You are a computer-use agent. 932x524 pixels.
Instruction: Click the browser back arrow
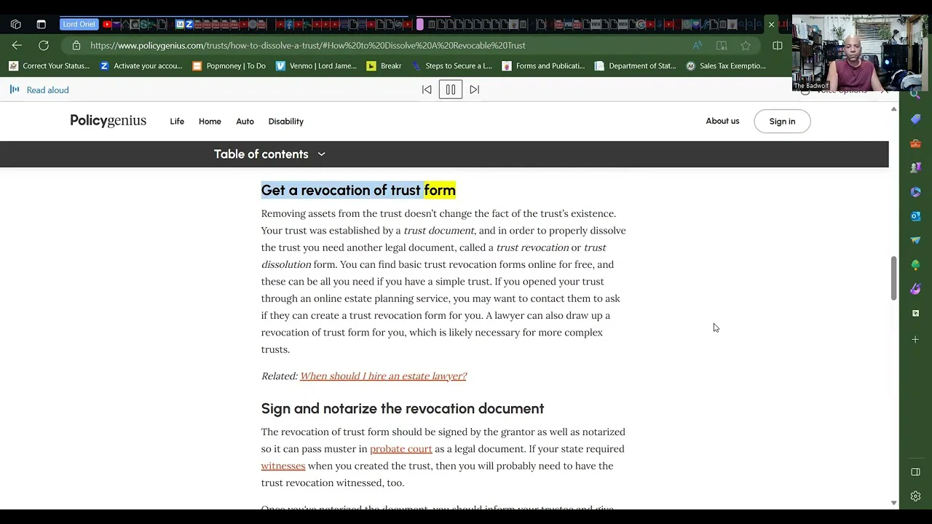coord(17,45)
